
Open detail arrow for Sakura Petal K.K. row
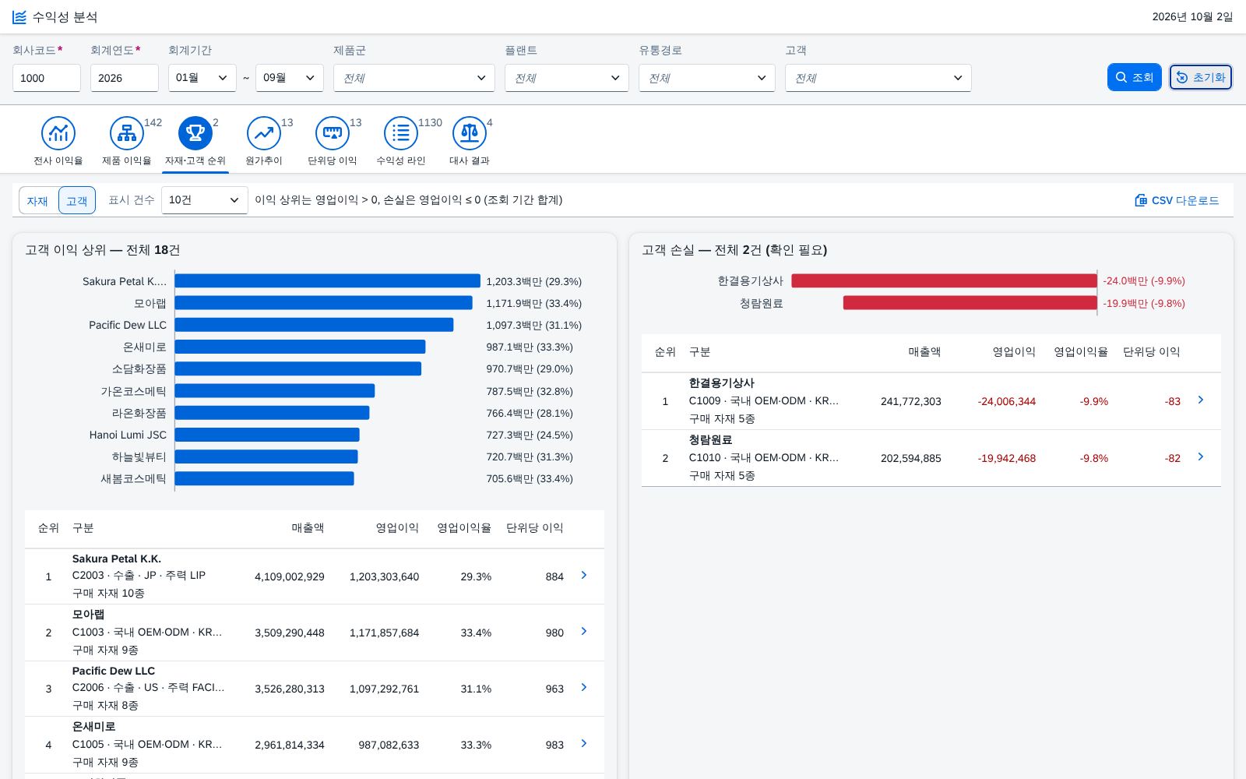[x=584, y=575]
